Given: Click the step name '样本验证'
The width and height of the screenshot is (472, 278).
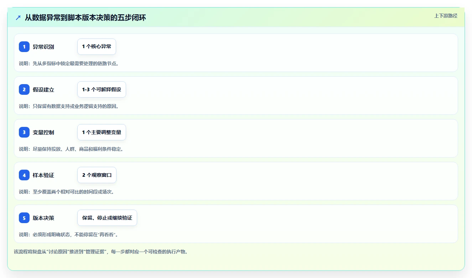Looking at the screenshot, I should [43, 175].
